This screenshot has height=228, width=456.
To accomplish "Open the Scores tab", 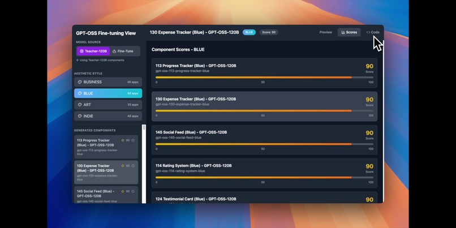I will (x=349, y=32).
